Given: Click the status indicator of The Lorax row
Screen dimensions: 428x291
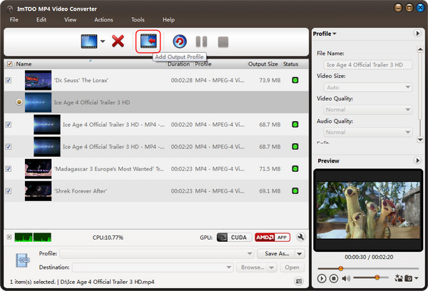Looking at the screenshot, I should point(295,81).
